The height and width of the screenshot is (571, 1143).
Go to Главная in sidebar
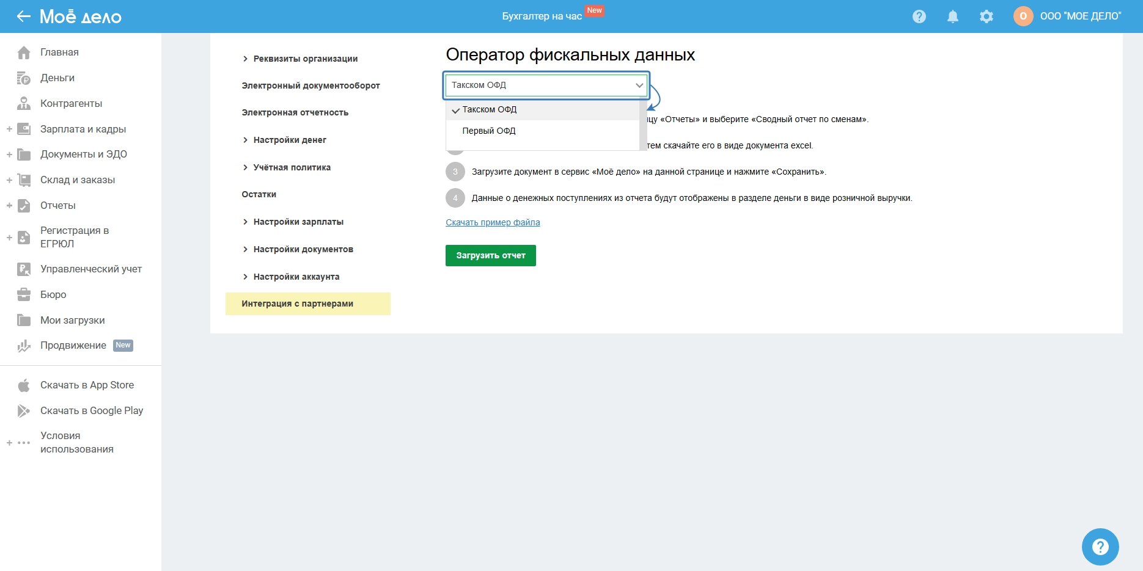pos(59,53)
